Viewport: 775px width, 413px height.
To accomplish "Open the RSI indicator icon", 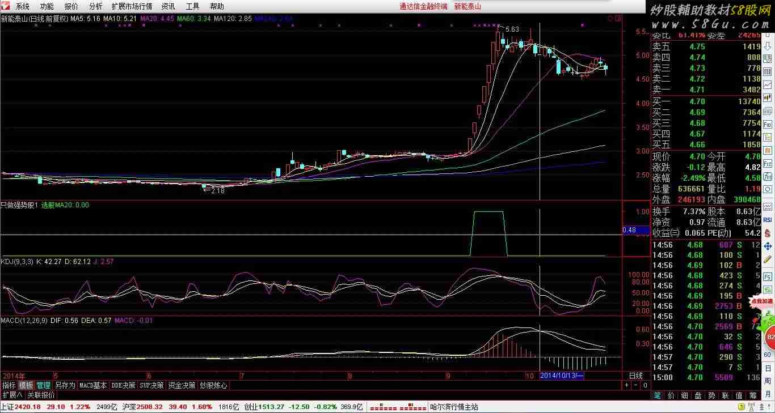I will (768, 219).
